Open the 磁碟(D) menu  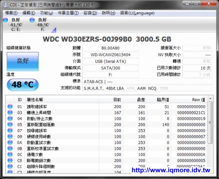click(x=90, y=13)
